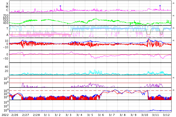Click the 10^7 axis label
176x117 pixels.
(x=6, y=78)
